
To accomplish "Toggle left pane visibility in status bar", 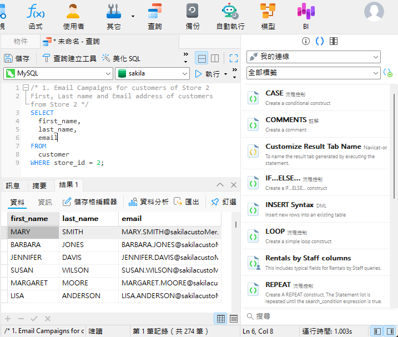I will point(377,331).
